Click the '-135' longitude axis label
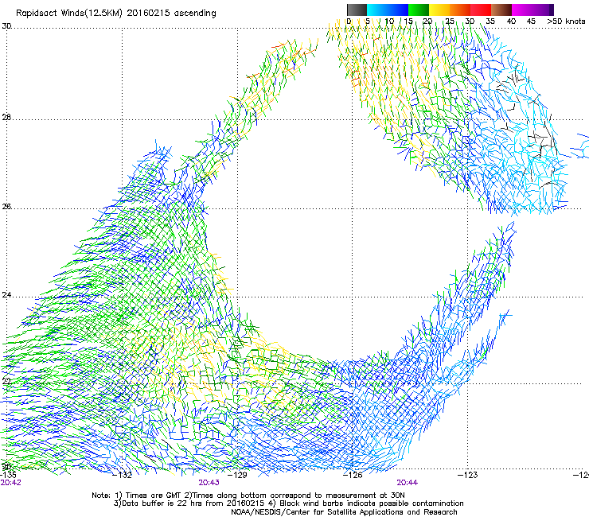Screen dimensions: 589x517 tap(8, 475)
